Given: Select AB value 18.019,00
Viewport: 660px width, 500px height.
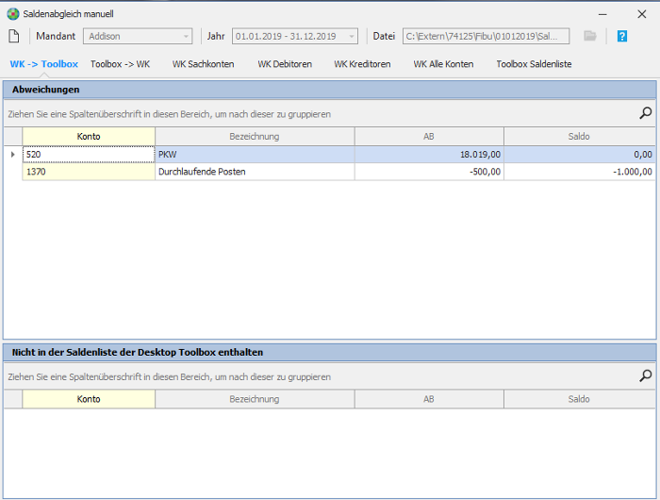Looking at the screenshot, I should click(429, 155).
